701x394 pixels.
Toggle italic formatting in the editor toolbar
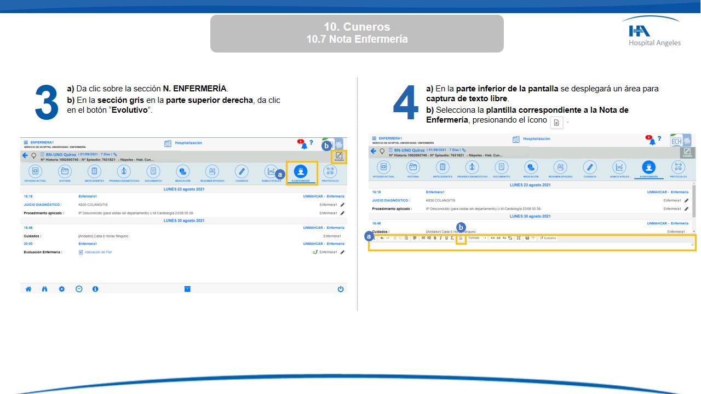440,238
